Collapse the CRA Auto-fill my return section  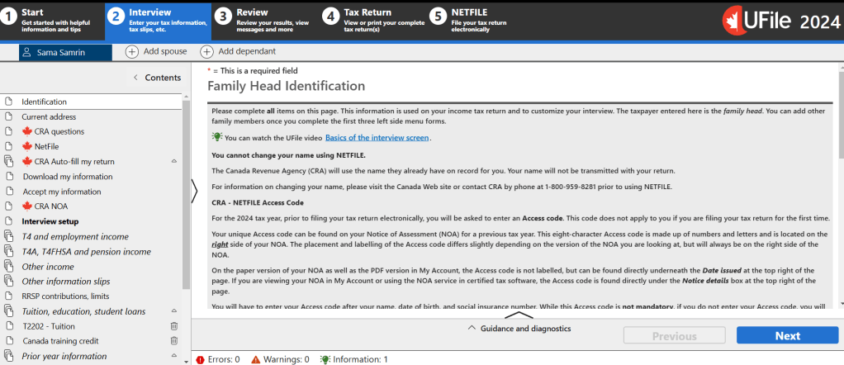coord(173,162)
